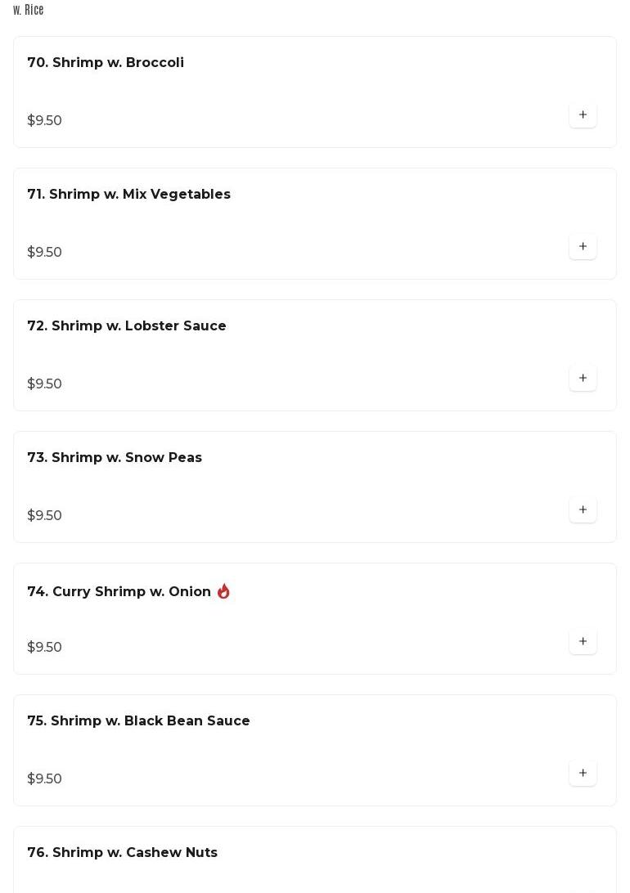Screen dimensions: 630x893
Task: Tap plus icon on Shrimp w. Black Bean Sauce
Action: pos(583,774)
